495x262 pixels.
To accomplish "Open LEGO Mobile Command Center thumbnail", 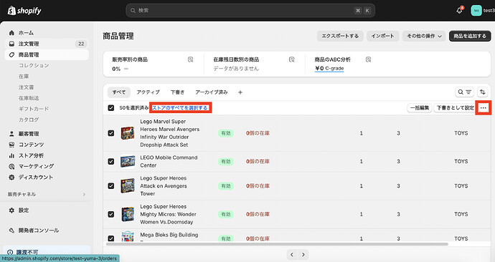I will tap(128, 162).
